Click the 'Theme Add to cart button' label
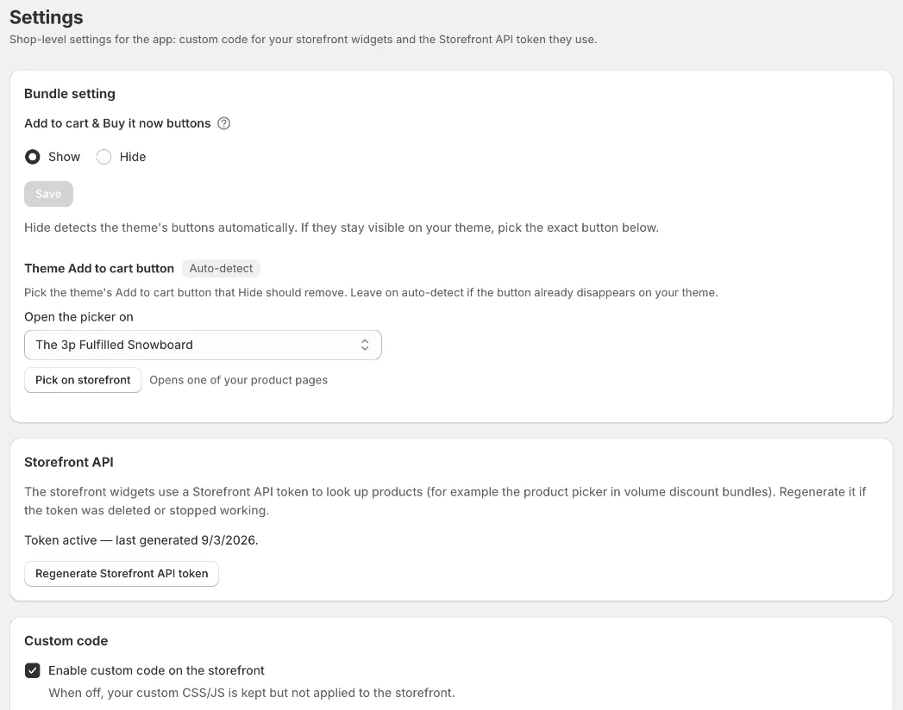The image size is (903, 710). 99,268
